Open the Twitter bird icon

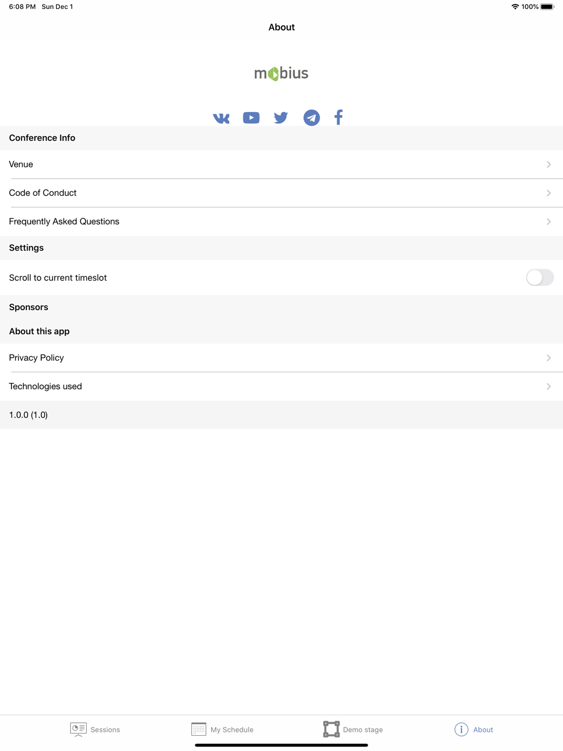(281, 118)
